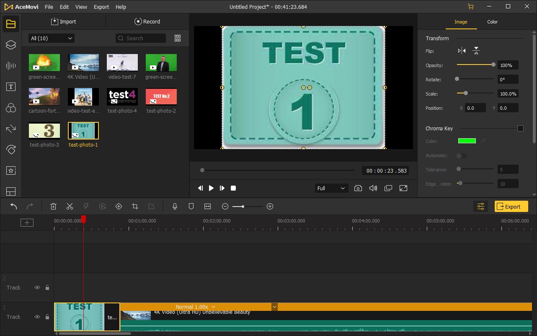This screenshot has width=537, height=336.
Task: Open the Normal 1.00x speed dropdown
Action: [196, 307]
